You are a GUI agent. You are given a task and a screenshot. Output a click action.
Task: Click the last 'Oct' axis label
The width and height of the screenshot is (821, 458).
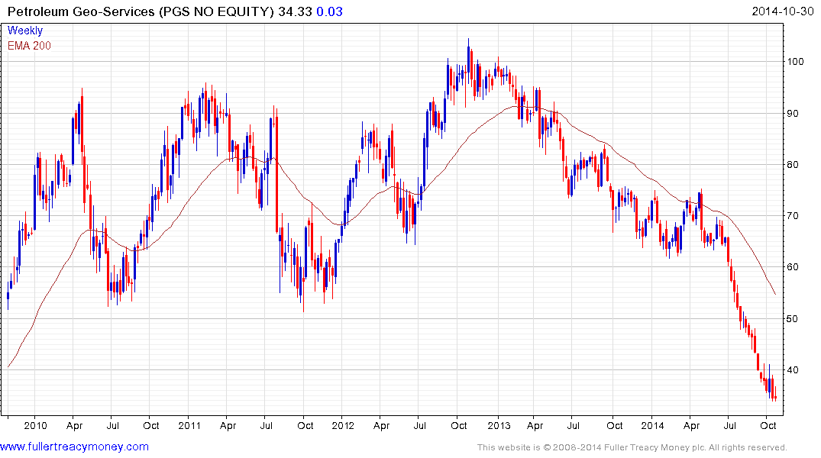coord(768,425)
